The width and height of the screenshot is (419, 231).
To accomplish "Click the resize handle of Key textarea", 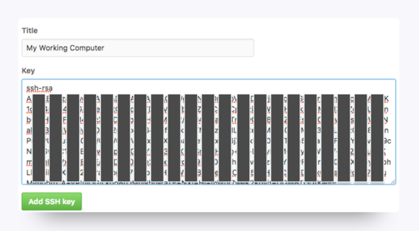I will click(x=393, y=181).
